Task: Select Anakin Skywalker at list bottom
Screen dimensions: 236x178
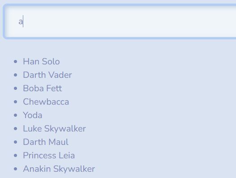Action: point(59,169)
